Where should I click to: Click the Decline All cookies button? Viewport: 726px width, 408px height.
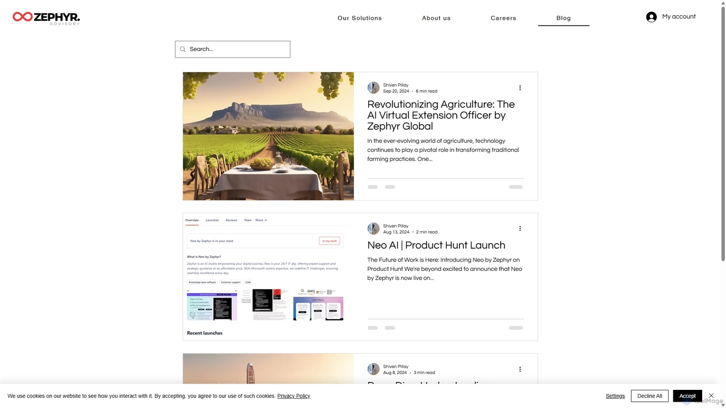[650, 396]
